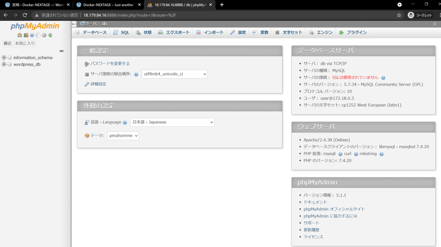441x247 pixels.
Task: Open the 変数 tab
Action: (261, 32)
